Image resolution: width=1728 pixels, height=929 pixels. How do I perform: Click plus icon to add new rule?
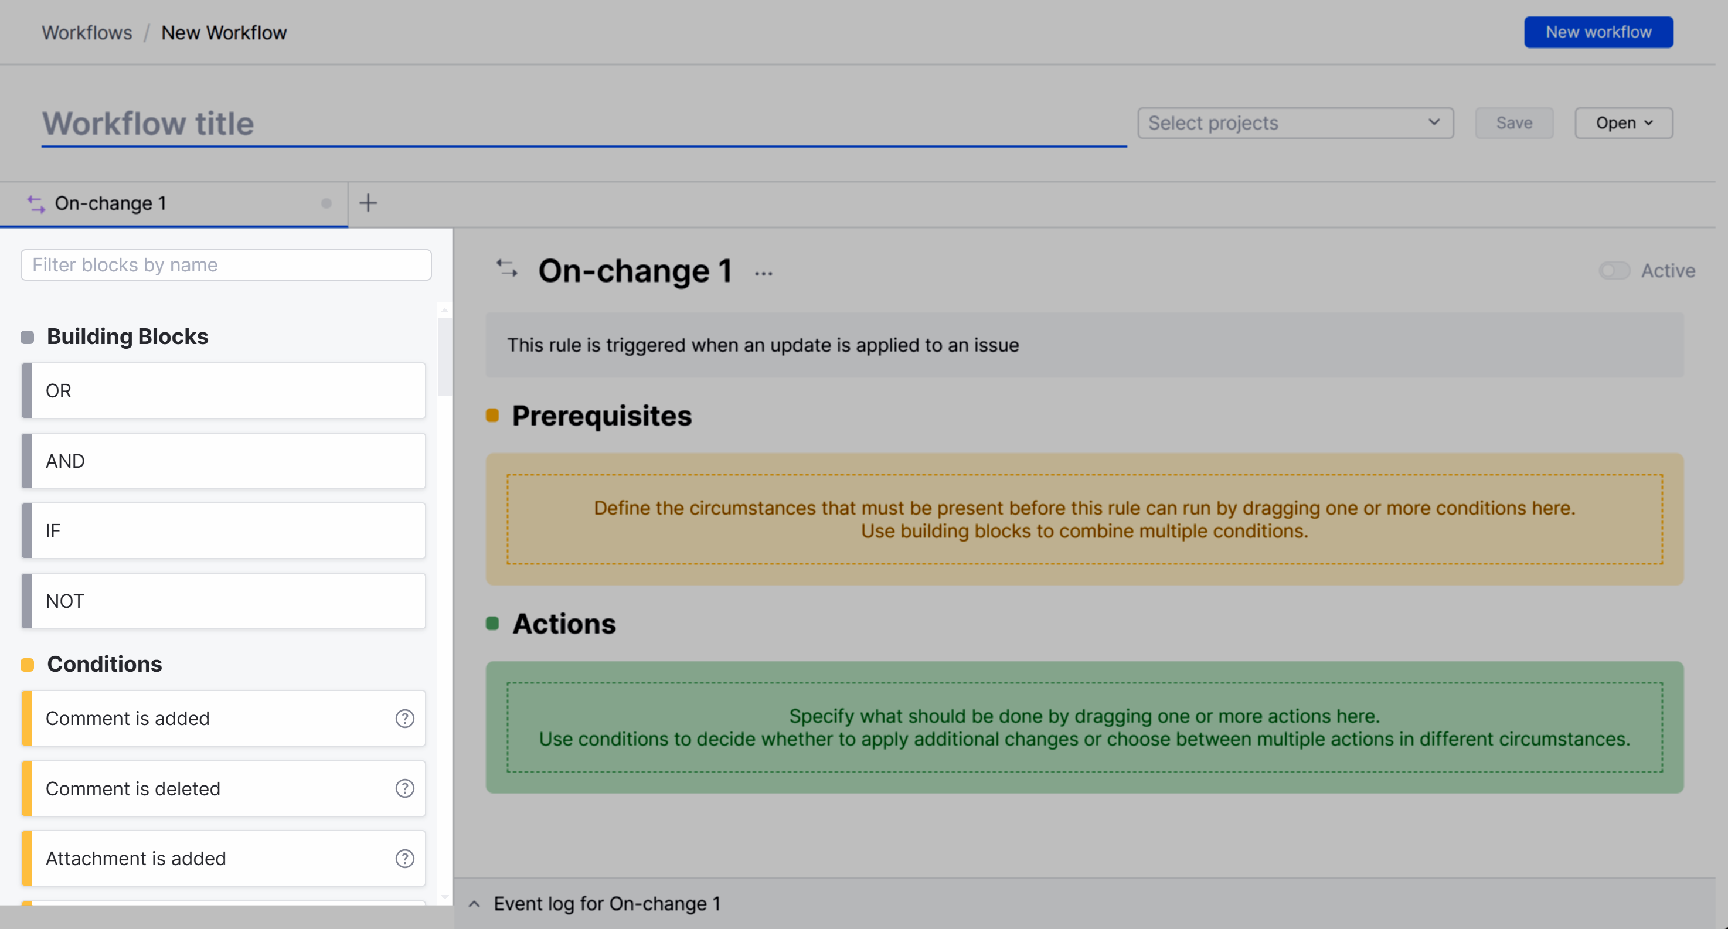point(368,203)
